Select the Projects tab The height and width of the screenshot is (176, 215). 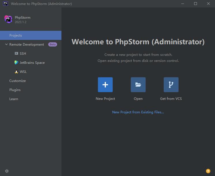coord(31,35)
